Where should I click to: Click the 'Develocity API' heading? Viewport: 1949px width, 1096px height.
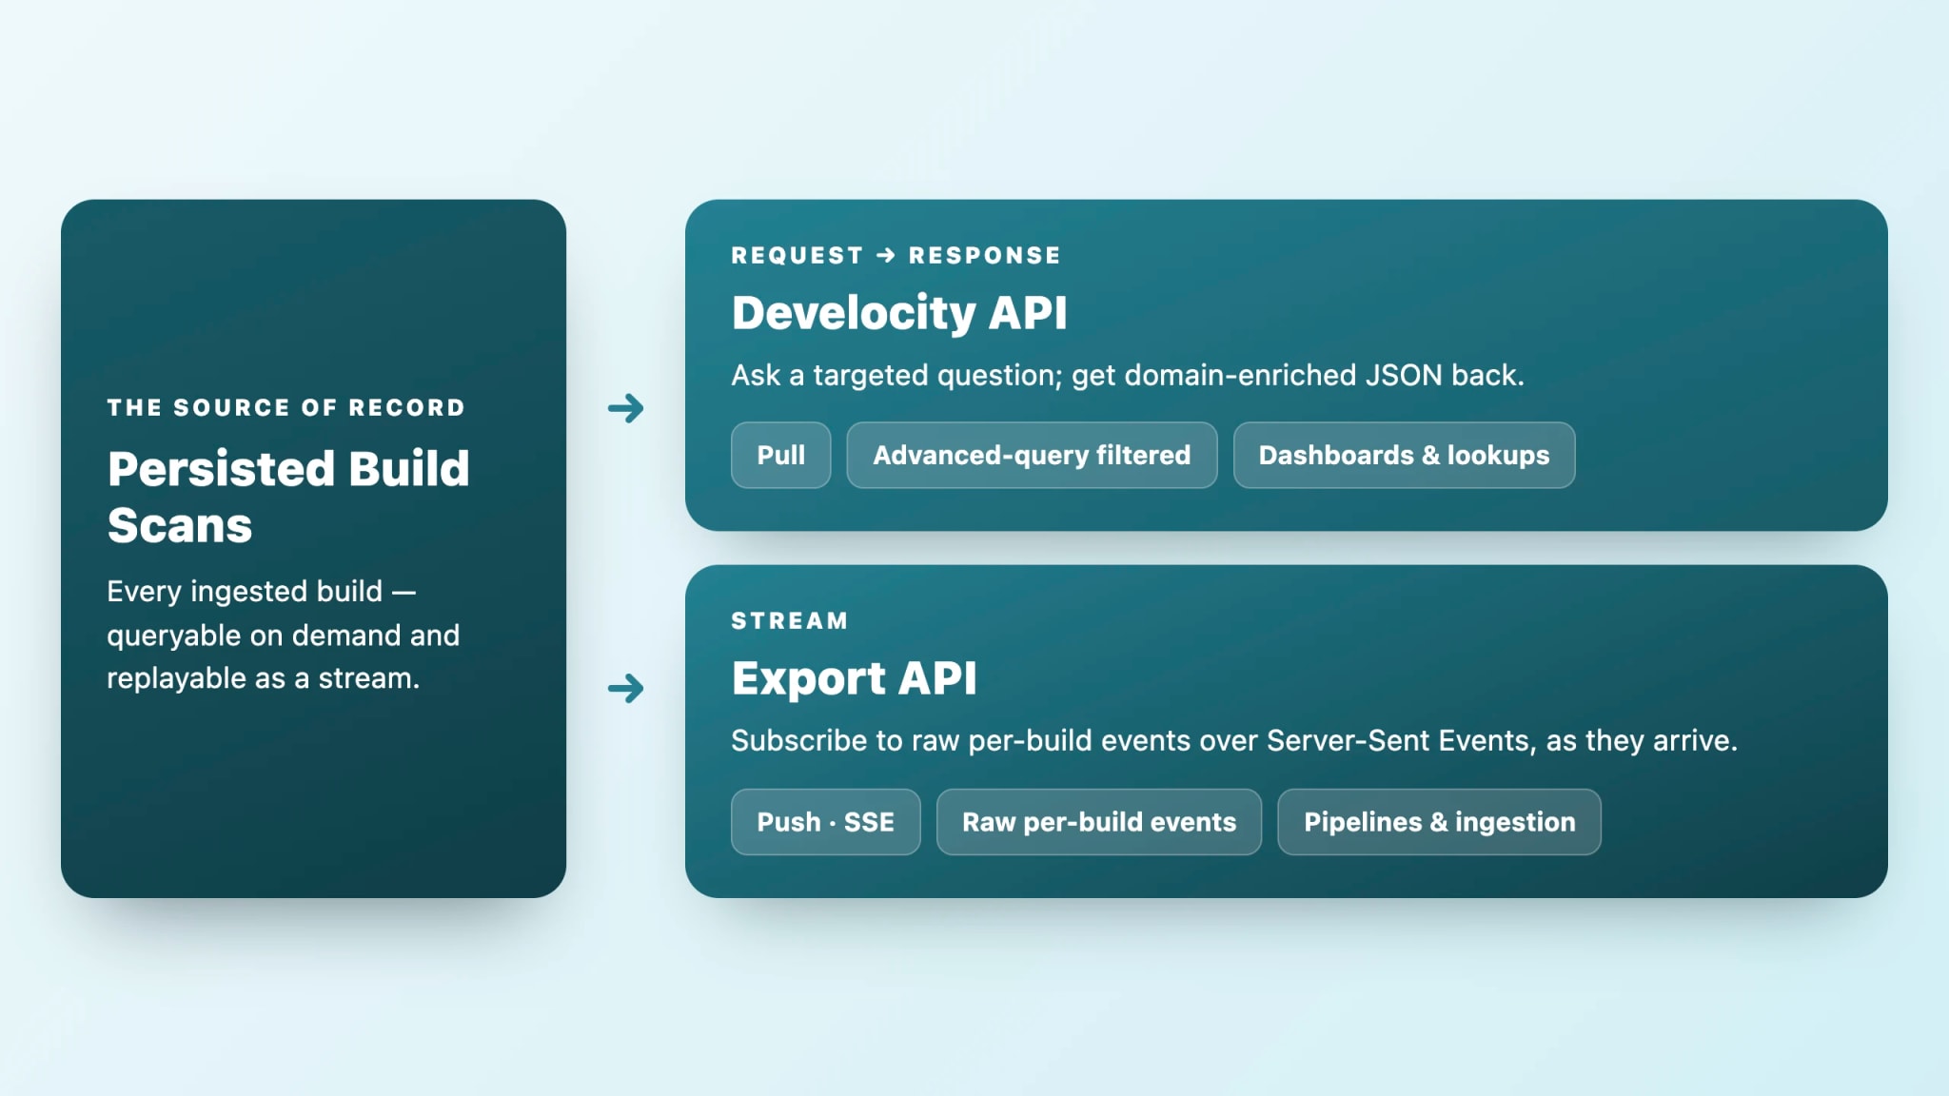(x=899, y=313)
